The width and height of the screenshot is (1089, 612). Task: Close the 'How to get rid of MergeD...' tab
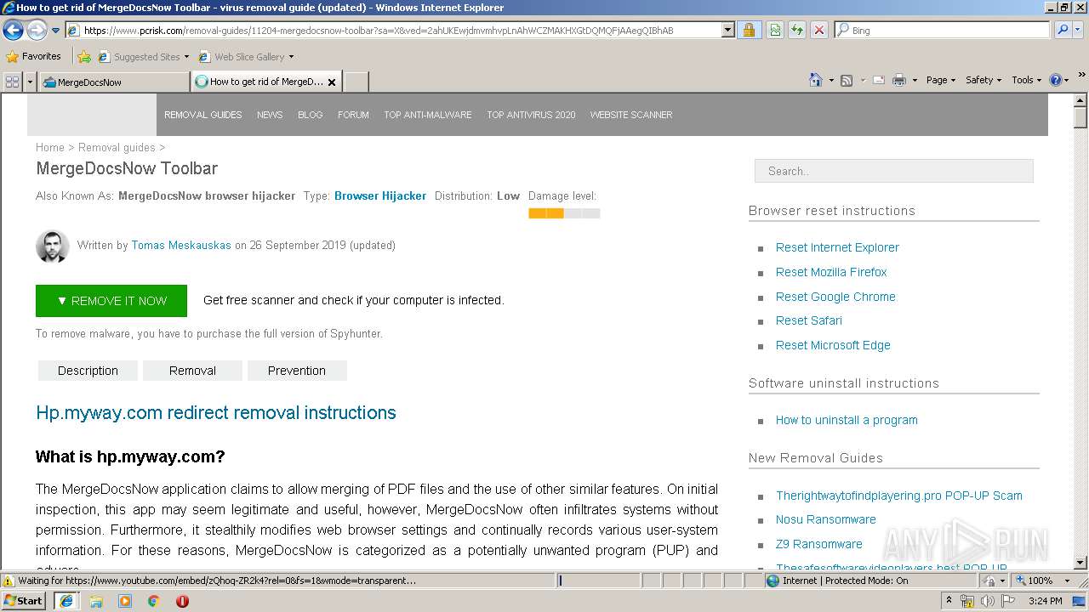click(x=332, y=82)
